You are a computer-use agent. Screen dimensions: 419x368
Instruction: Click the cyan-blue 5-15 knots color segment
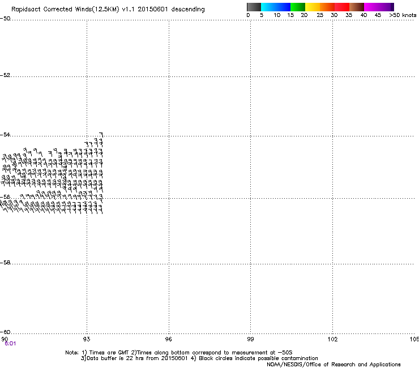276,7
